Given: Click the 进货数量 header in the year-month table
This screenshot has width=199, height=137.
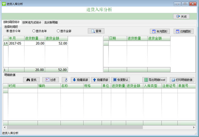Looking at the screenshot, I should [35, 39].
